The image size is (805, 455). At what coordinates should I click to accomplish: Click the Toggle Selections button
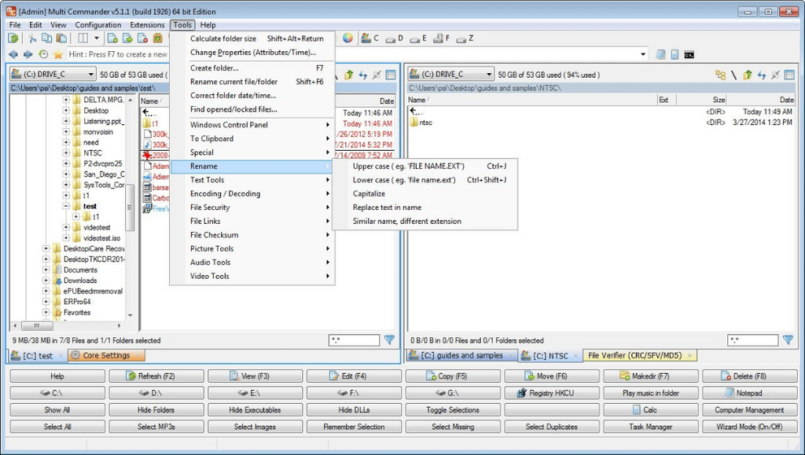point(453,410)
